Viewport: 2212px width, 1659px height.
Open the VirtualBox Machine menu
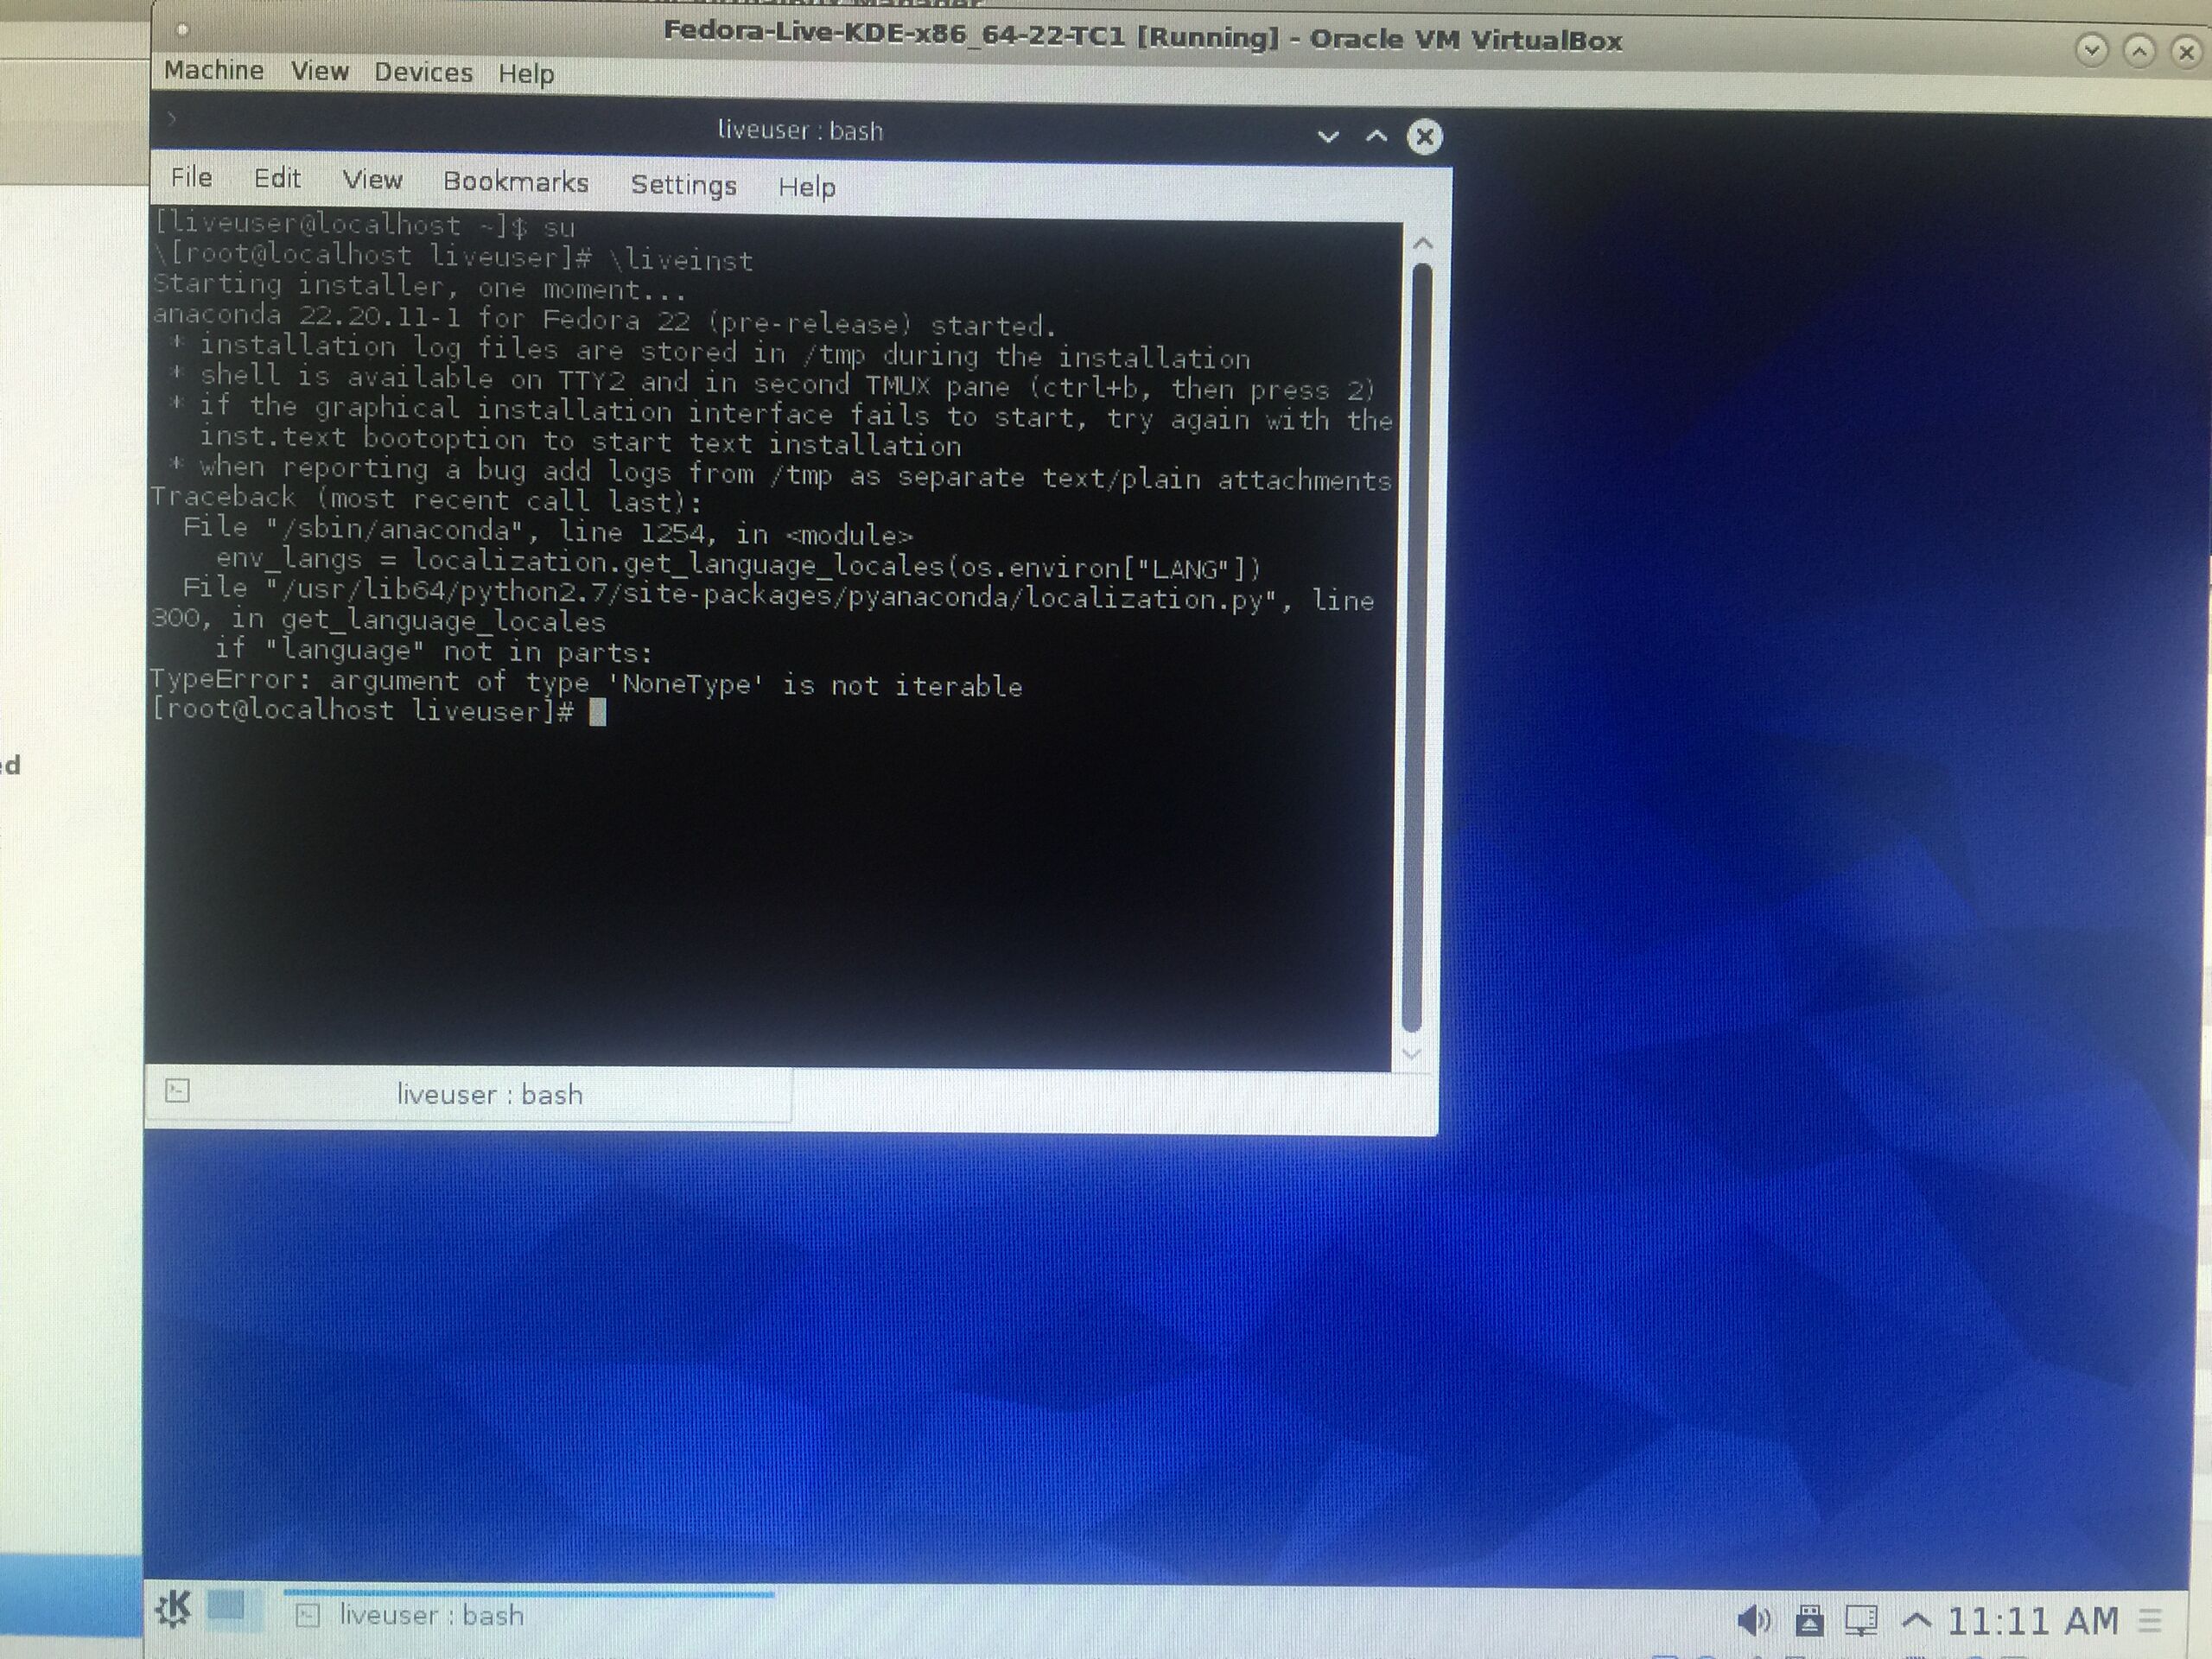click(214, 70)
